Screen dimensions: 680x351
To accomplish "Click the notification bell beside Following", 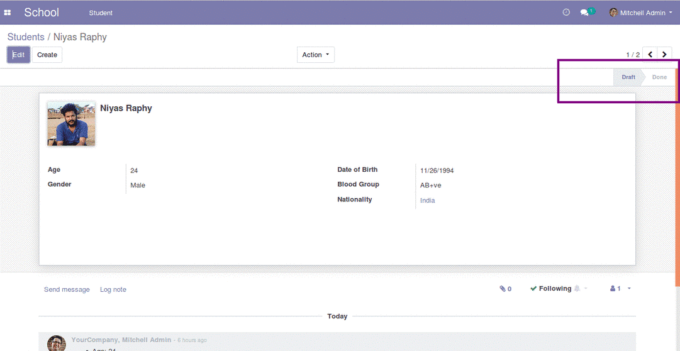I will pos(577,289).
